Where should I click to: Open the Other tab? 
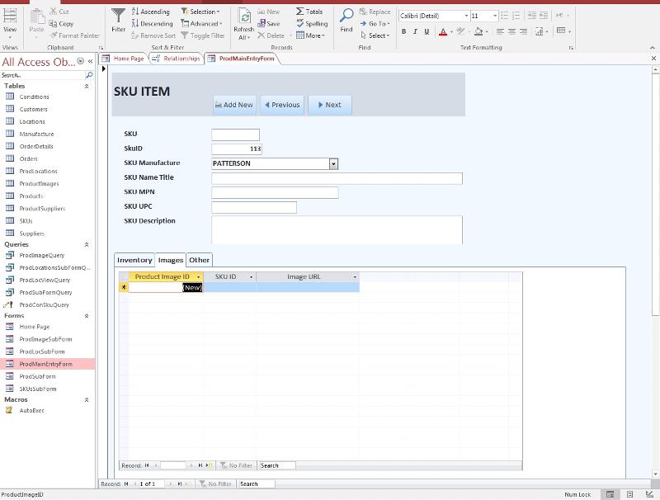(x=199, y=260)
